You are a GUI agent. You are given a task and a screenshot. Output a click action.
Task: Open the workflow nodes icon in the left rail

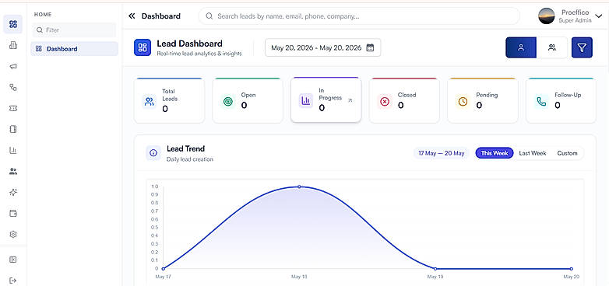tap(12, 88)
